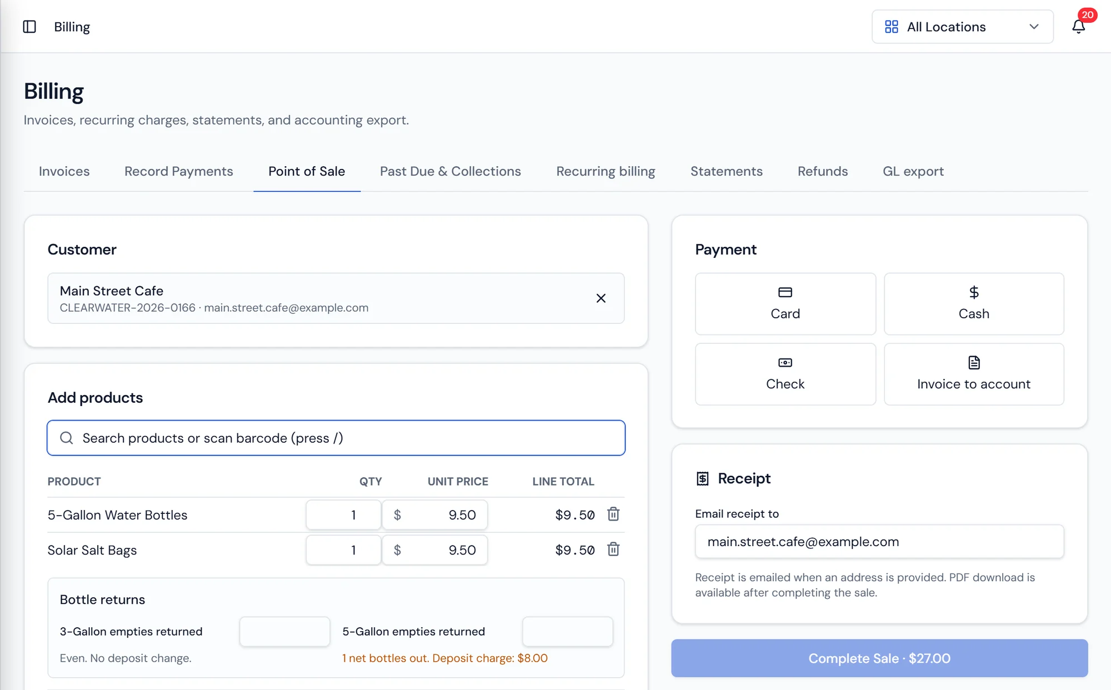Image resolution: width=1111 pixels, height=690 pixels.
Task: Choose Card payment method
Action: pyautogui.click(x=785, y=304)
